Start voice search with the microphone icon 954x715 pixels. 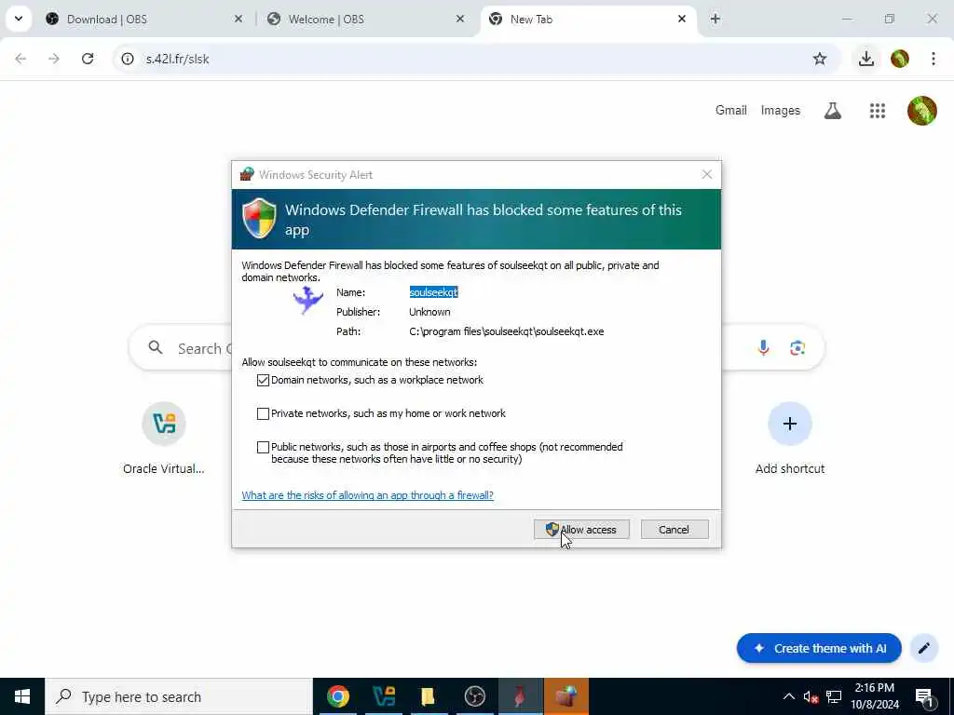pos(764,348)
